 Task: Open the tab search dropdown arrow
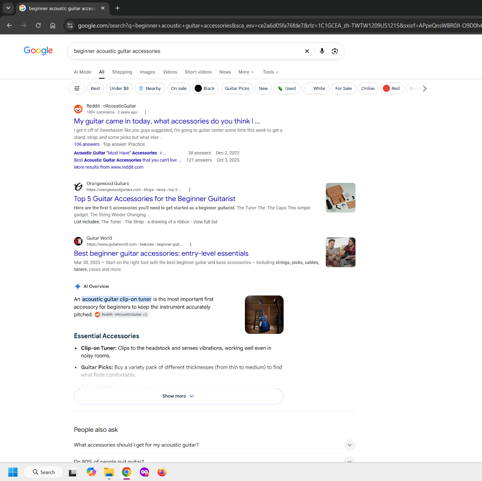pyautogui.click(x=8, y=8)
